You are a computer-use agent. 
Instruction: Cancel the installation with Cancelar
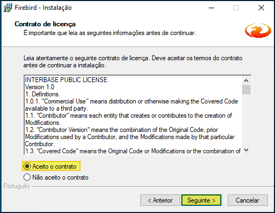(248, 200)
